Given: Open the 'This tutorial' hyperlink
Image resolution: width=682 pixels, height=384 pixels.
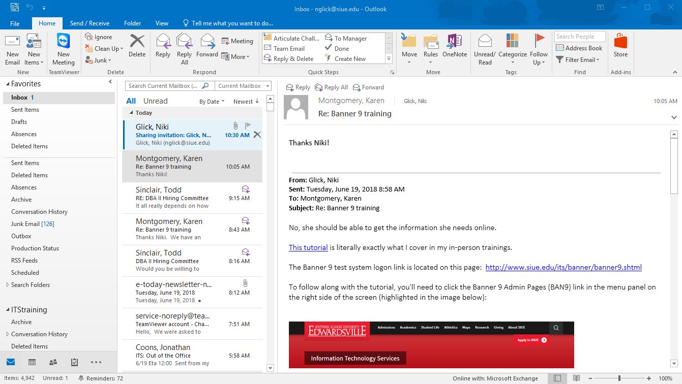Looking at the screenshot, I should point(308,248).
